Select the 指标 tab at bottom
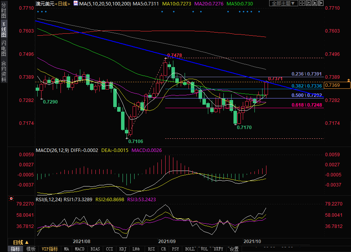This screenshot has width=351, height=252. pyautogui.click(x=16, y=249)
